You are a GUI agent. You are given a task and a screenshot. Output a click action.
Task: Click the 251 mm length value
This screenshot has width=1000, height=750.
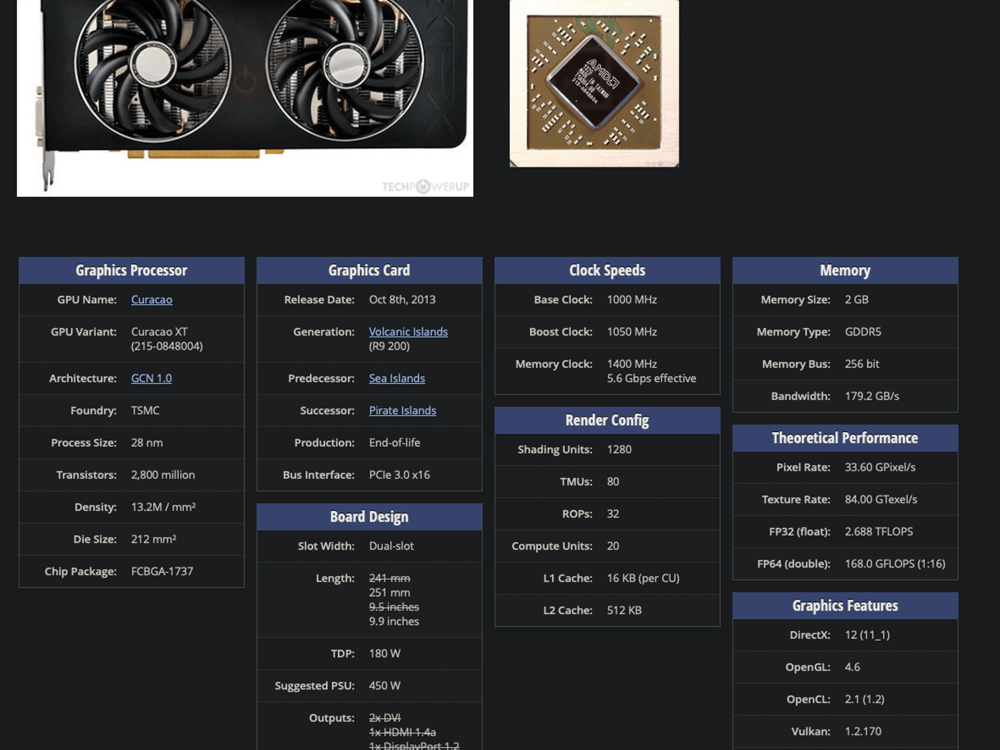pyautogui.click(x=389, y=593)
